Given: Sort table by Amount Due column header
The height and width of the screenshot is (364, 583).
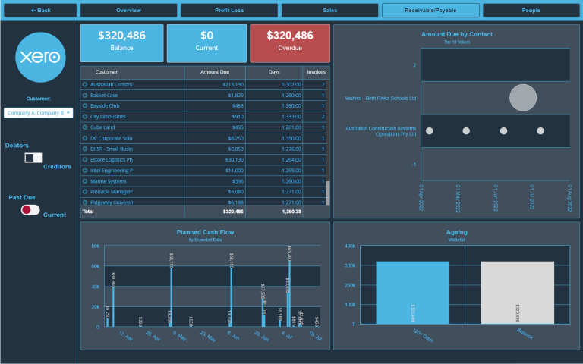Looking at the screenshot, I should [x=214, y=72].
